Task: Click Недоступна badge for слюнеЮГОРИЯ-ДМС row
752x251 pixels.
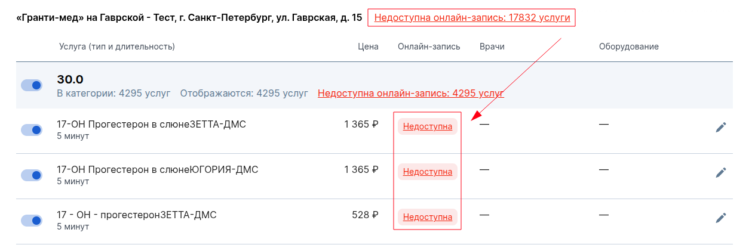Action: click(x=428, y=172)
